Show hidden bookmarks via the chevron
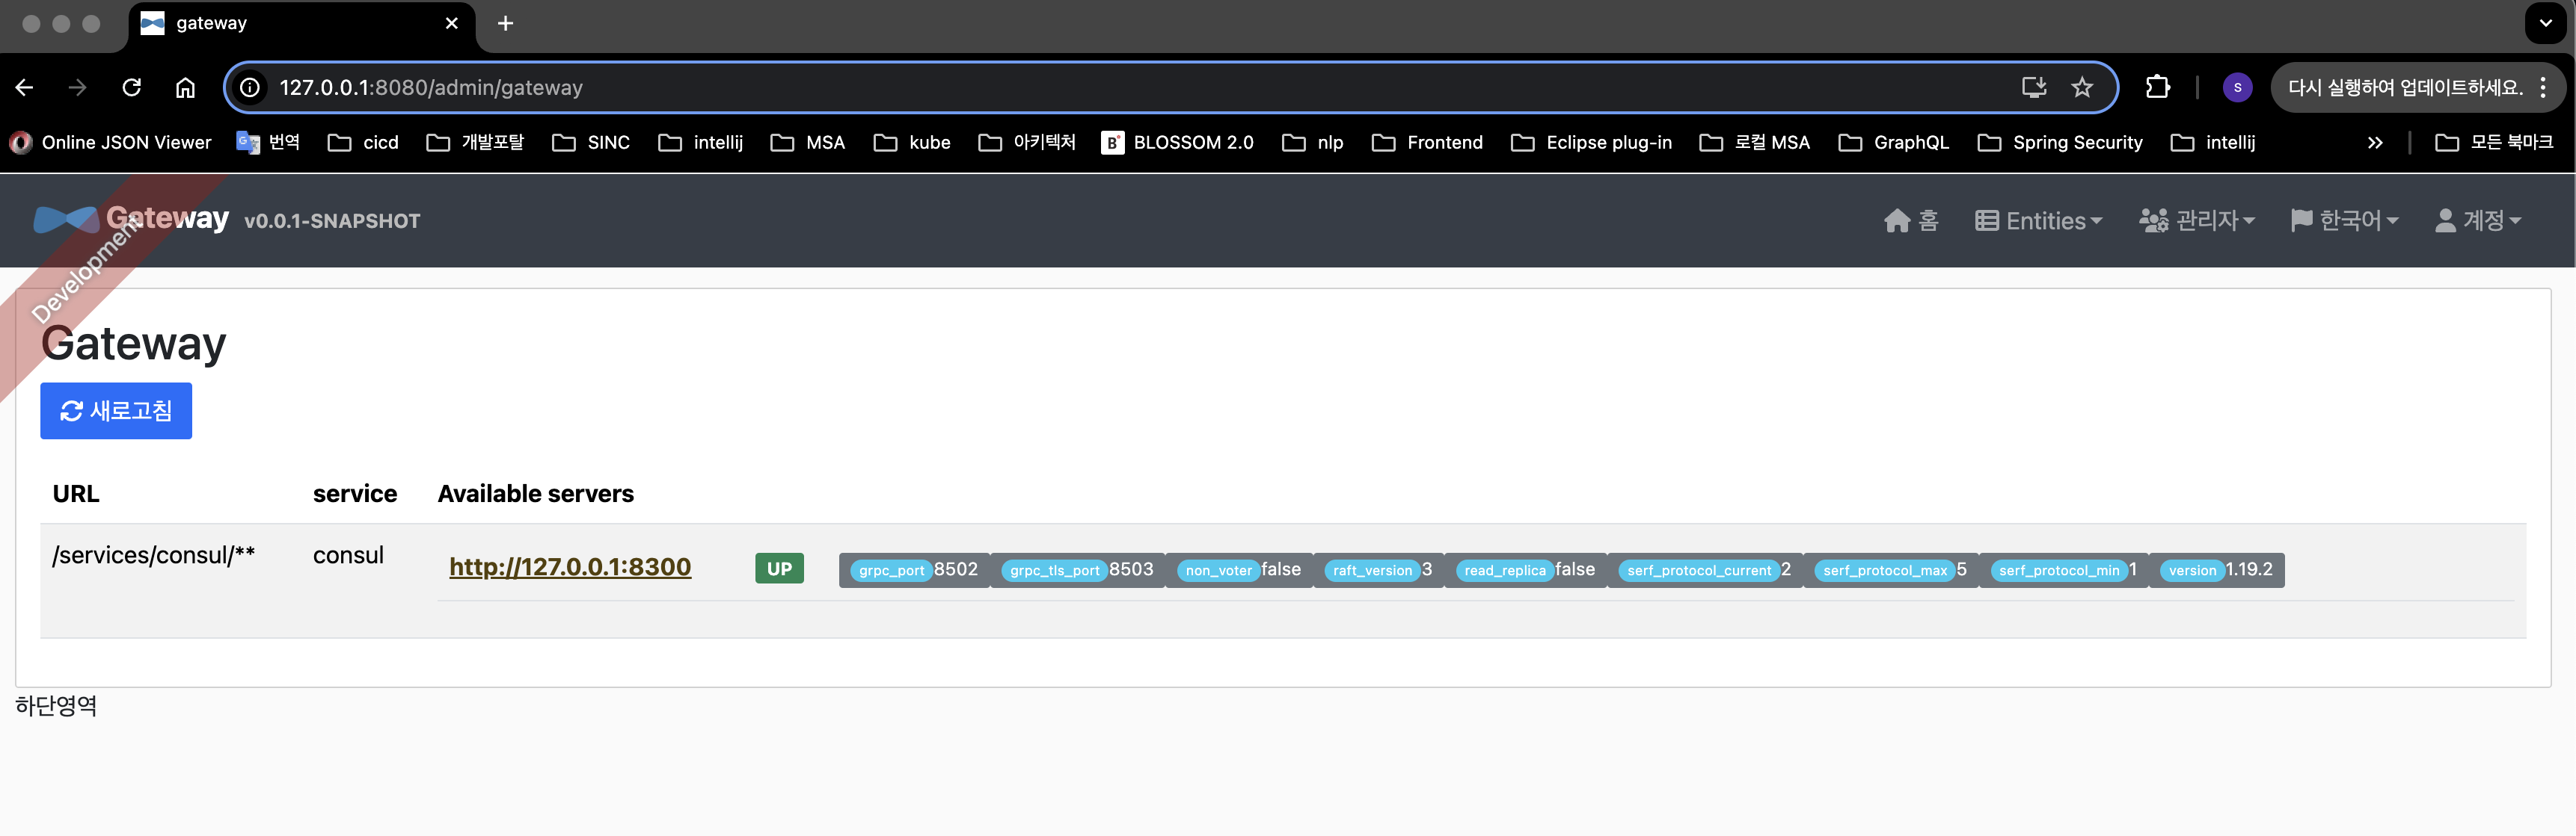This screenshot has height=836, width=2576. coord(2374,143)
